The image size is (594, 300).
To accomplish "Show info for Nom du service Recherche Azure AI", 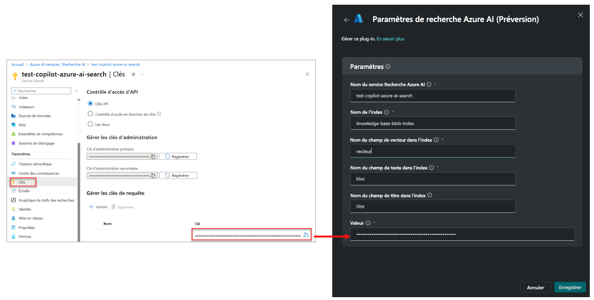I will click(429, 85).
